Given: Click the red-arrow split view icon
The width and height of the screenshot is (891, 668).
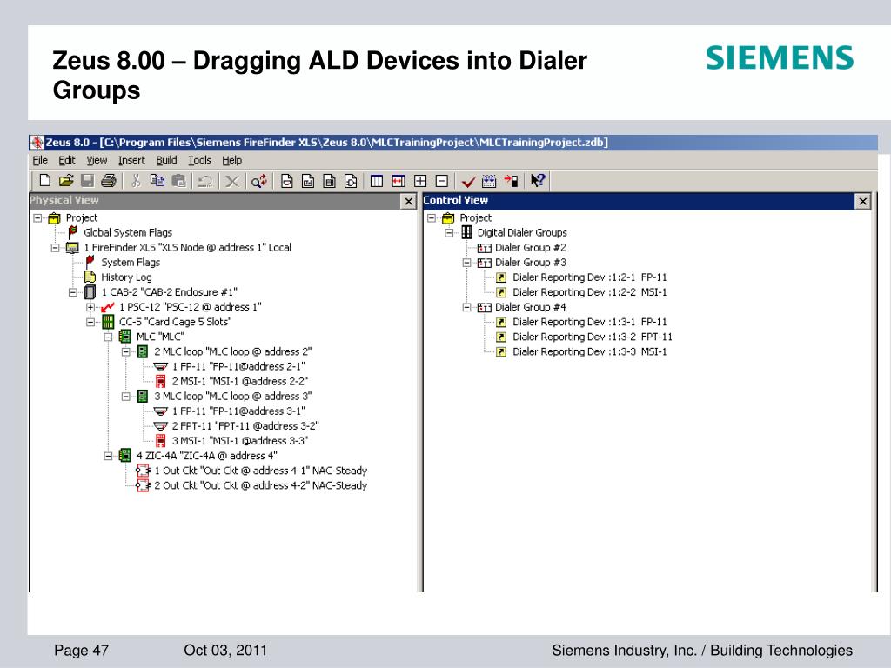Looking at the screenshot, I should coord(399,181).
